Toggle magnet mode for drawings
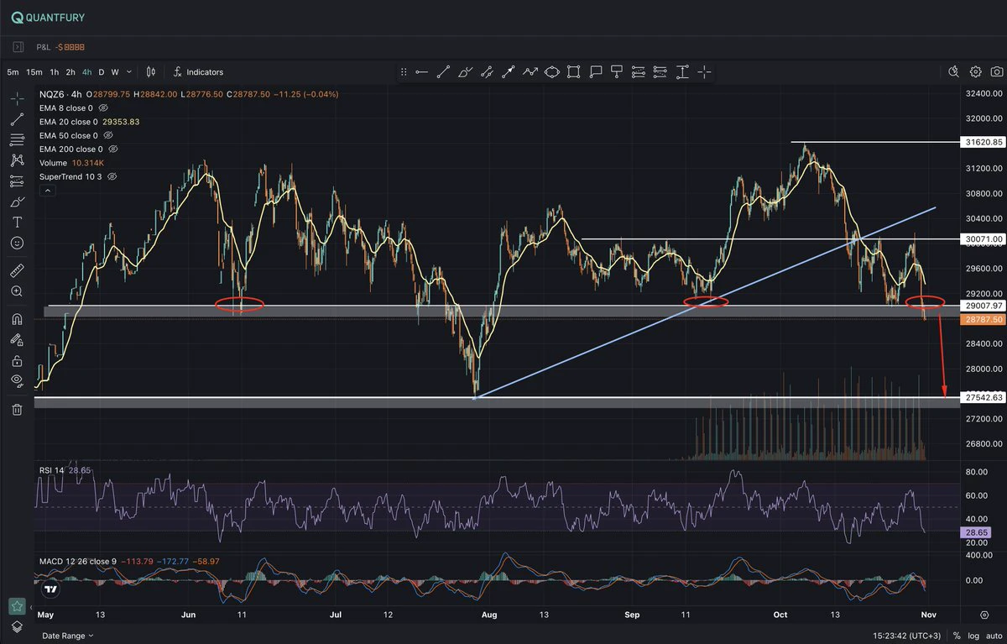This screenshot has width=1007, height=644. tap(17, 319)
